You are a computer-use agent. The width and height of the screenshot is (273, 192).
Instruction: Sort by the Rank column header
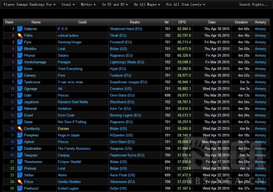(9, 22)
